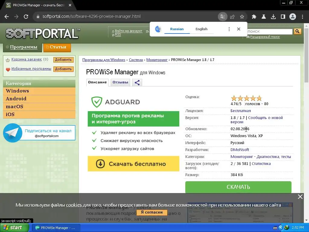Image resolution: width=309 pixels, height=232 pixels.
Task: Add to download basket with Добавить
Action: tap(63, 60)
